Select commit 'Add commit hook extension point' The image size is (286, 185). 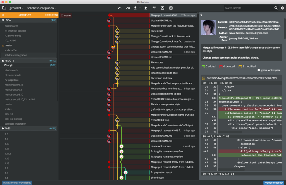tap(173, 68)
